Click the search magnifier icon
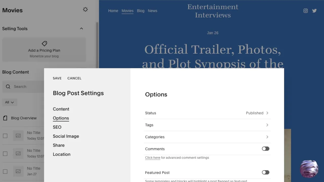 coord(8,87)
